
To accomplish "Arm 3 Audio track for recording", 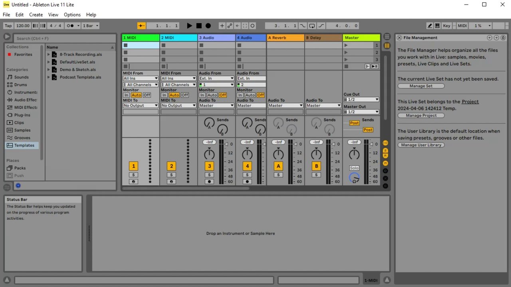I will point(209,181).
